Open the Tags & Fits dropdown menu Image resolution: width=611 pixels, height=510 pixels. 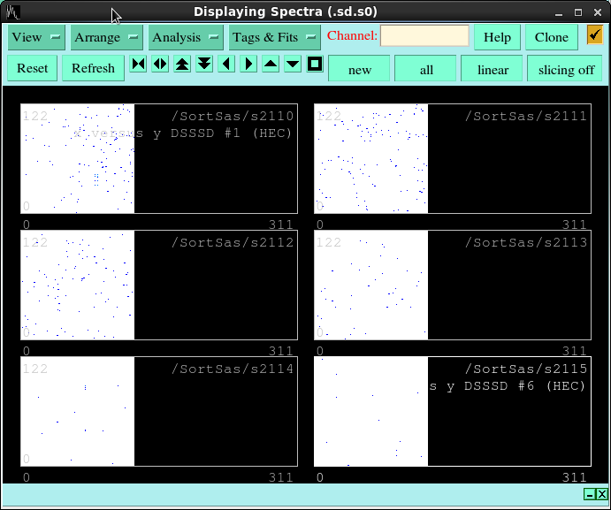(x=275, y=37)
